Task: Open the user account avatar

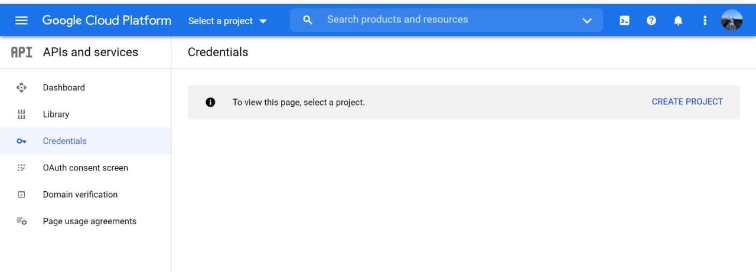Action: (732, 21)
